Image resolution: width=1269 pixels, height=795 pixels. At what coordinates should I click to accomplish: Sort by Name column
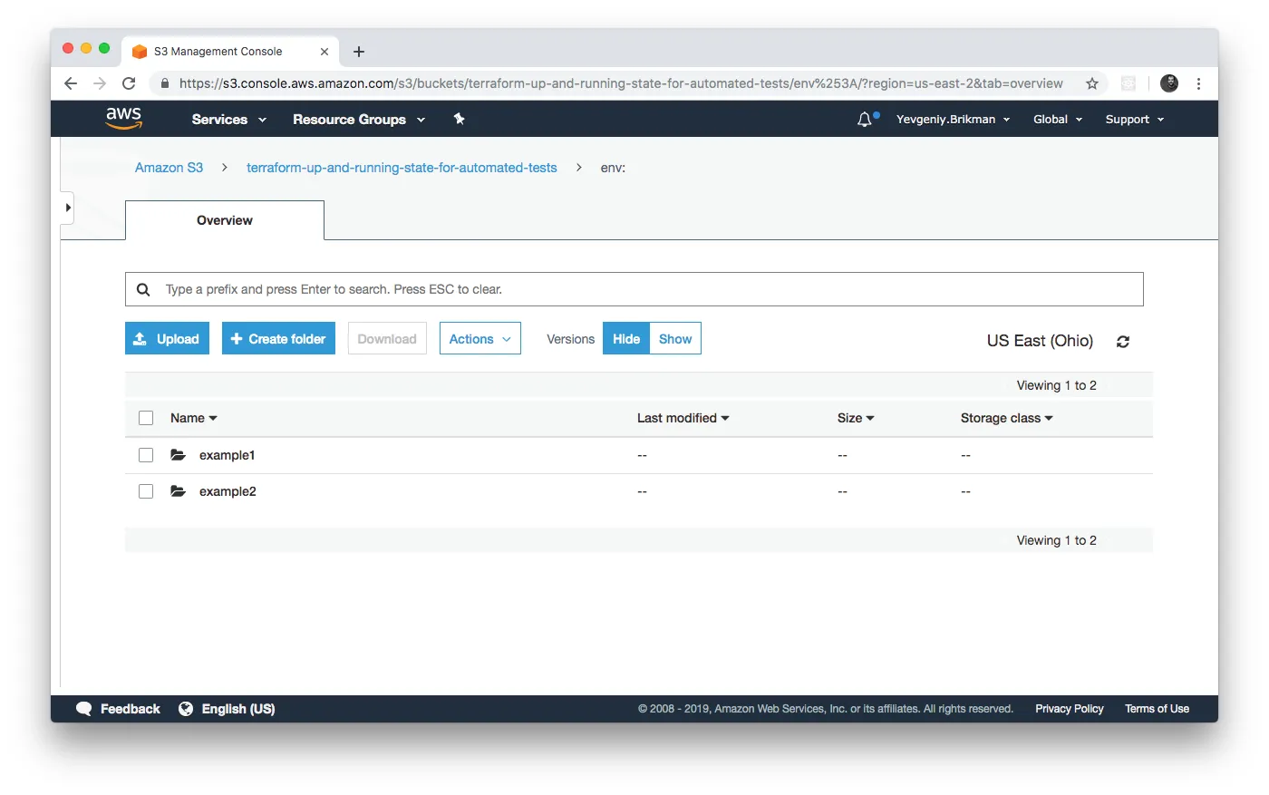pyautogui.click(x=194, y=418)
